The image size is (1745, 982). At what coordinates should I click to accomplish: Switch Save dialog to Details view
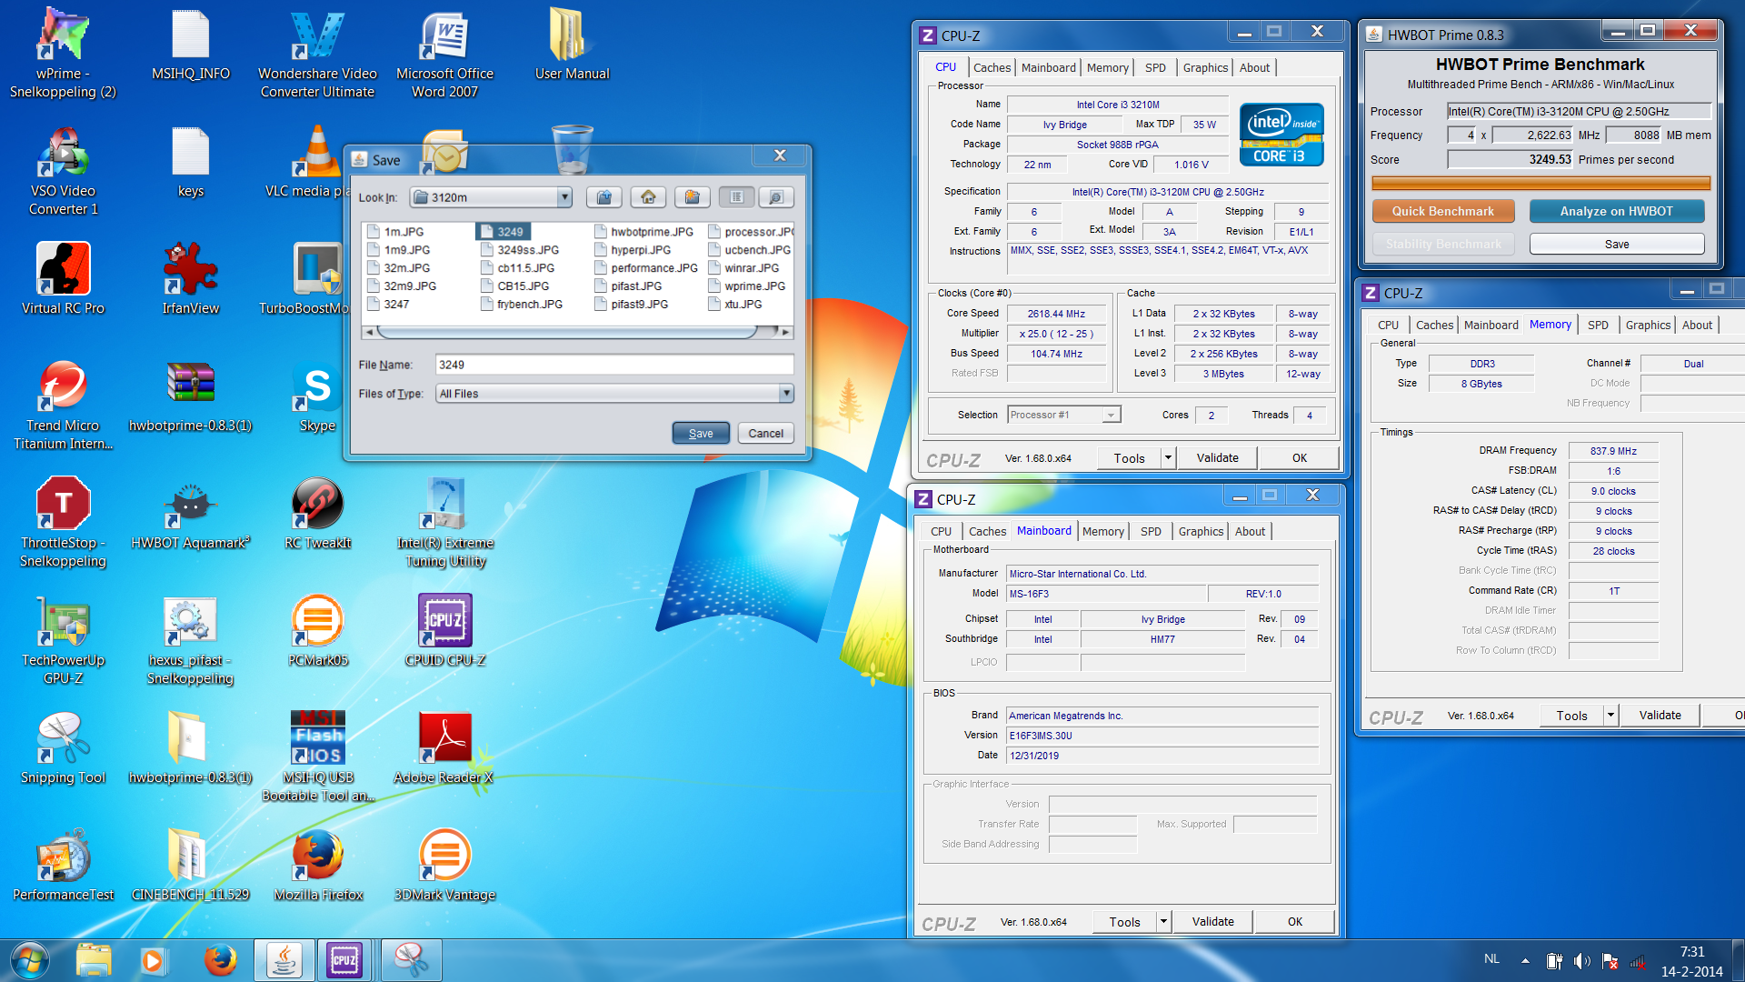tap(775, 197)
